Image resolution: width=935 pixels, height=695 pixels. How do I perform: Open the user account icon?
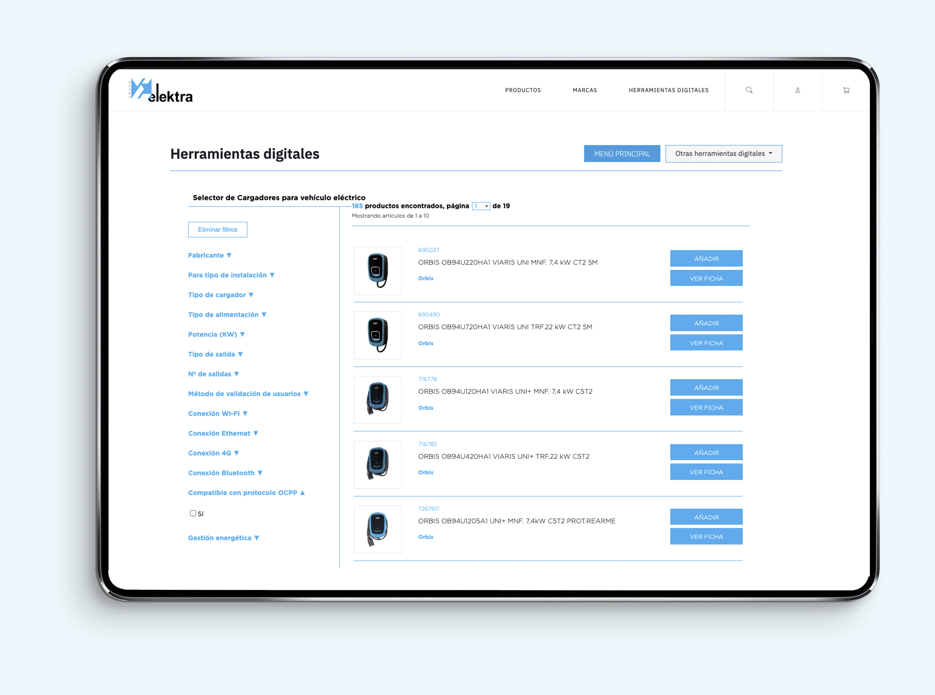tap(797, 90)
